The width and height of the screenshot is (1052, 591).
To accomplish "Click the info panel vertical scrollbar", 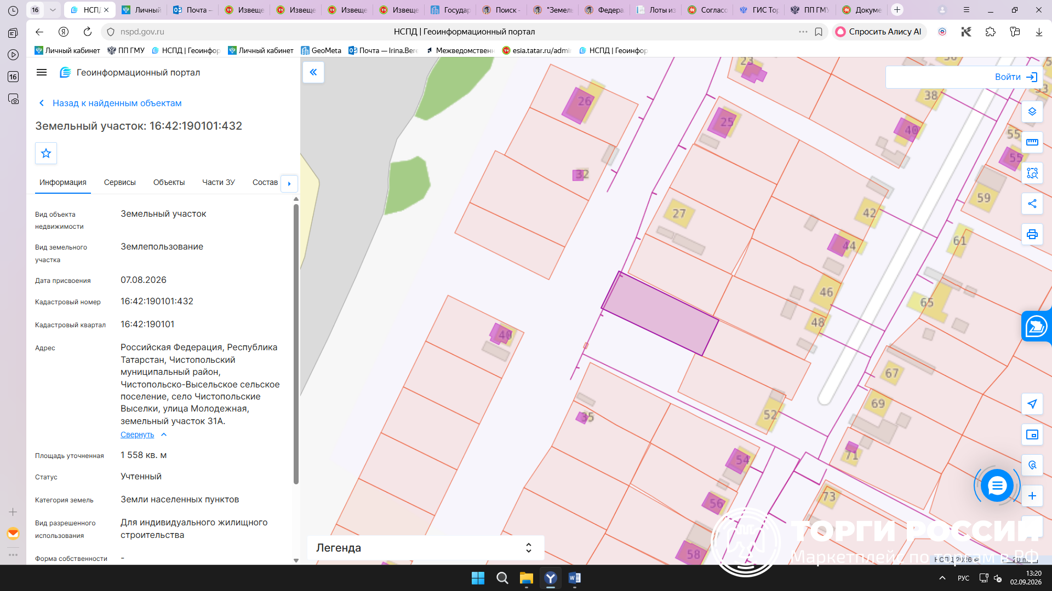I will pos(296,345).
